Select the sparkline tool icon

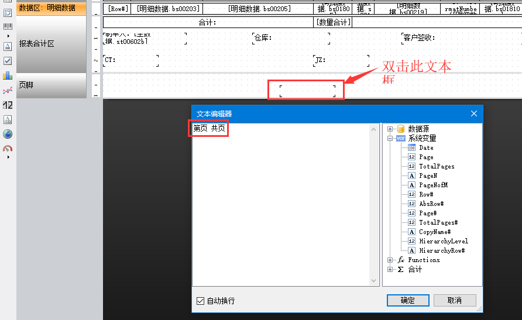(x=8, y=91)
